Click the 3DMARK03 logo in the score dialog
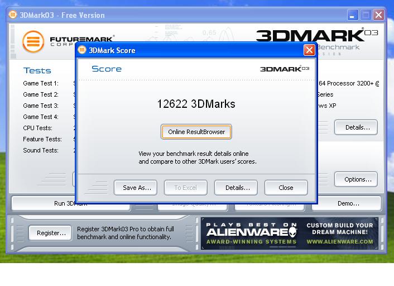Image resolution: width=394 pixels, height=286 pixels. [285, 69]
